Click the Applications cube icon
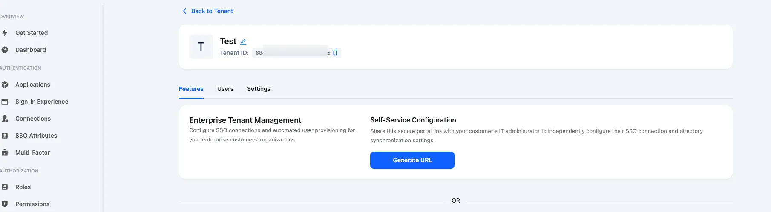Screen dimensions: 771x212 [x=5, y=85]
